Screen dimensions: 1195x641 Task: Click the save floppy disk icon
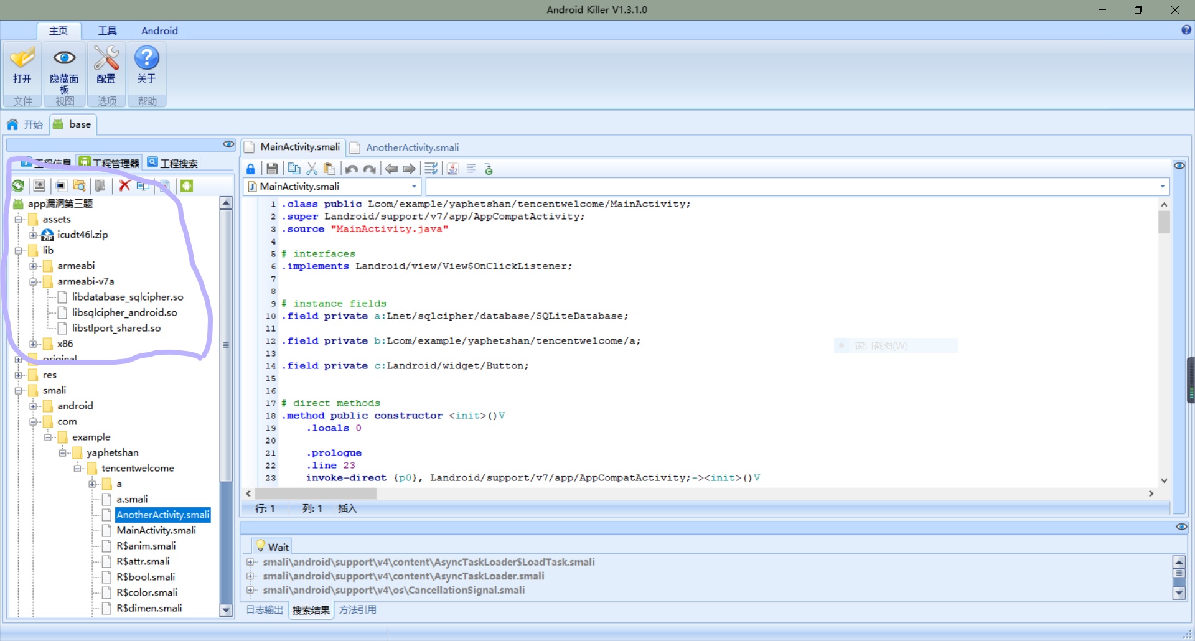272,169
